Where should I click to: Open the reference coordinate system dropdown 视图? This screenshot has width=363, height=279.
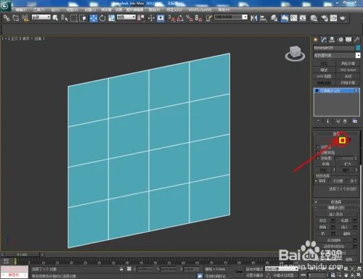(x=126, y=17)
